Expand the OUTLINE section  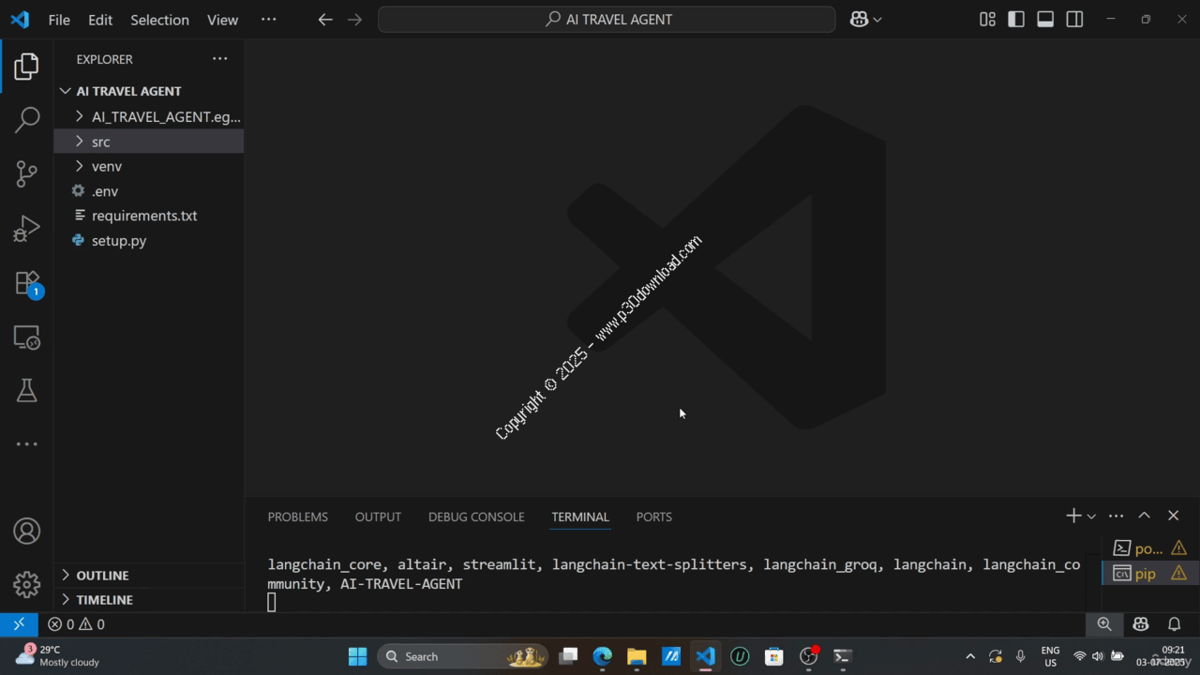pyautogui.click(x=149, y=575)
